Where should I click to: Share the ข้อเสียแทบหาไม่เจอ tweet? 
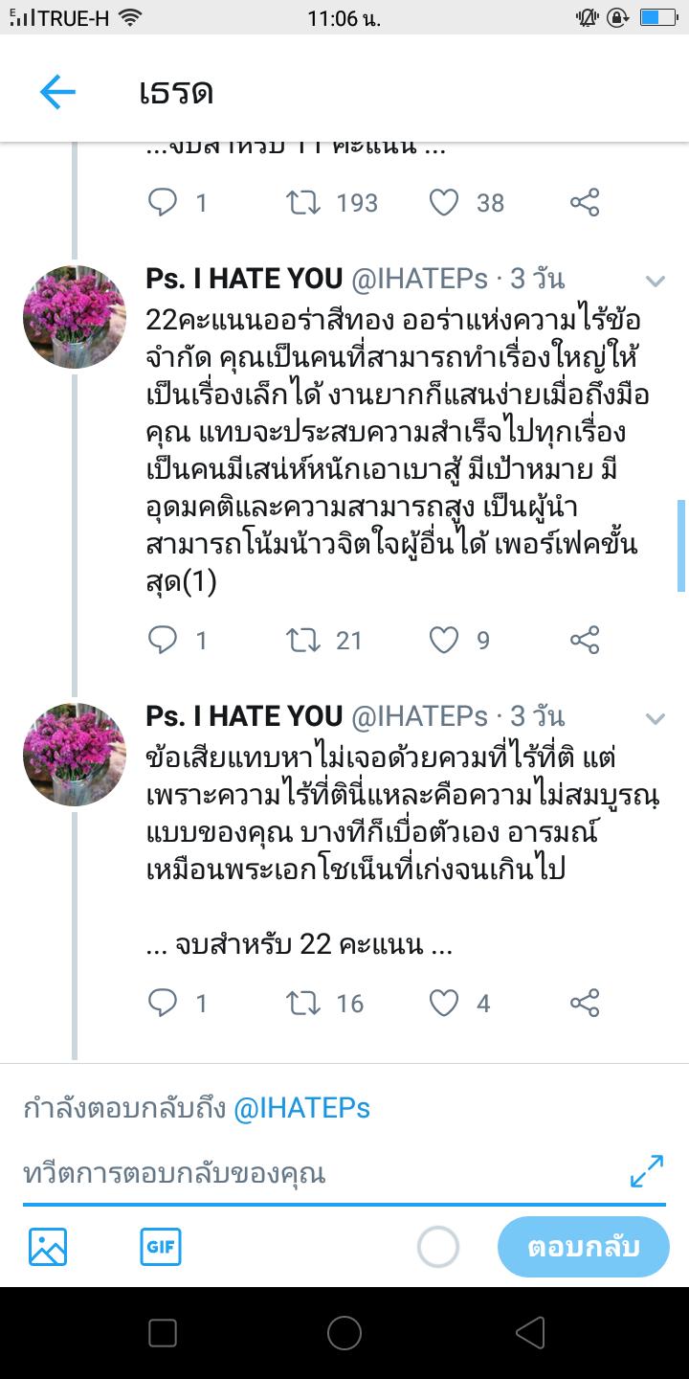[x=584, y=1003]
